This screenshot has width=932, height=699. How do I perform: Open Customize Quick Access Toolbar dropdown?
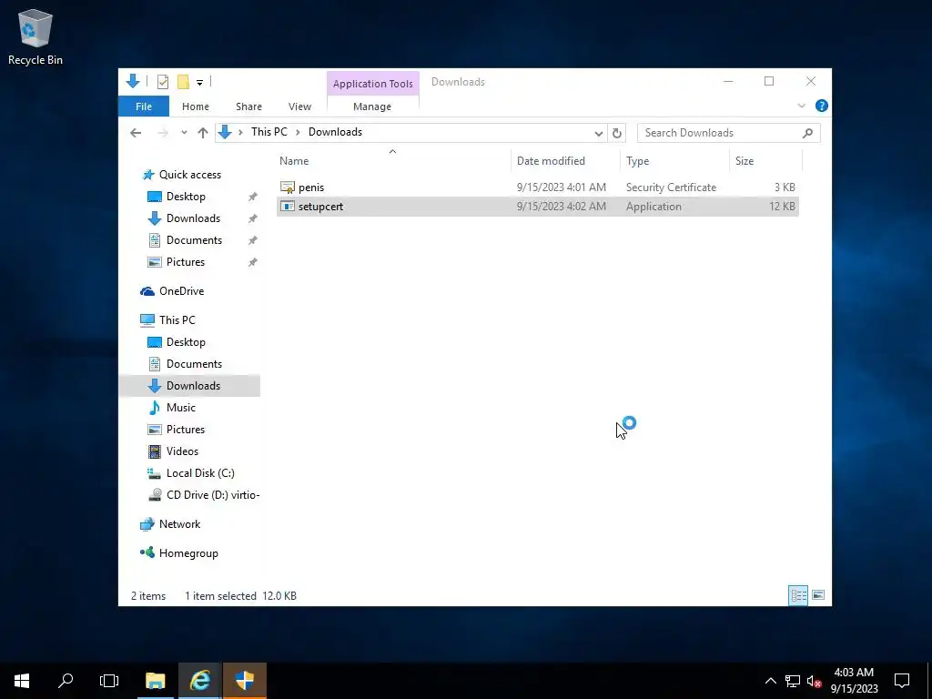coord(199,83)
